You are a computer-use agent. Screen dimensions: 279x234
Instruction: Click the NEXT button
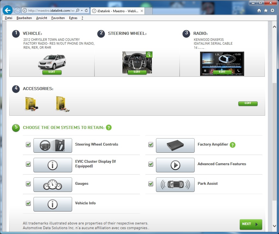coord(251,224)
